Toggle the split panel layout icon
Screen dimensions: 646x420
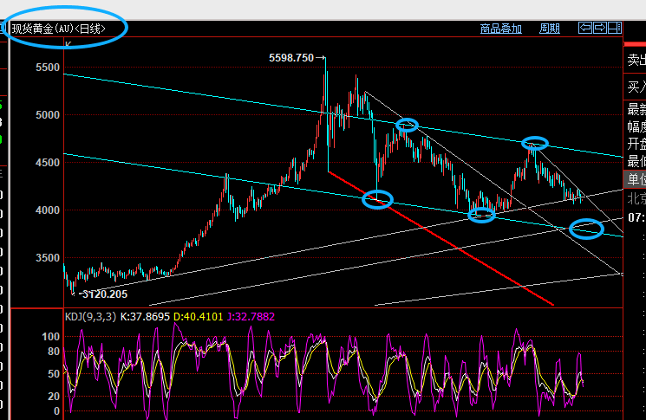point(615,28)
